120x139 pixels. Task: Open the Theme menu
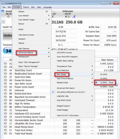26,7
